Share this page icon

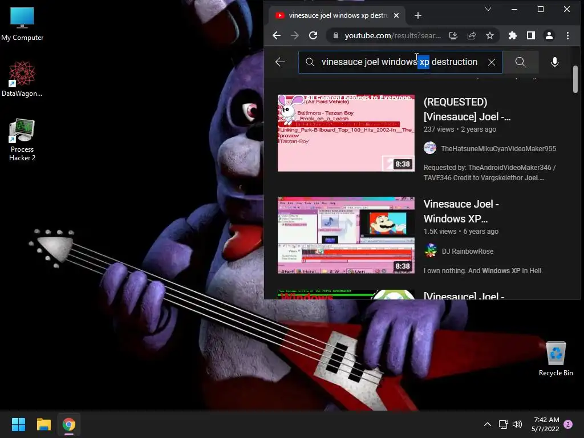click(x=472, y=35)
